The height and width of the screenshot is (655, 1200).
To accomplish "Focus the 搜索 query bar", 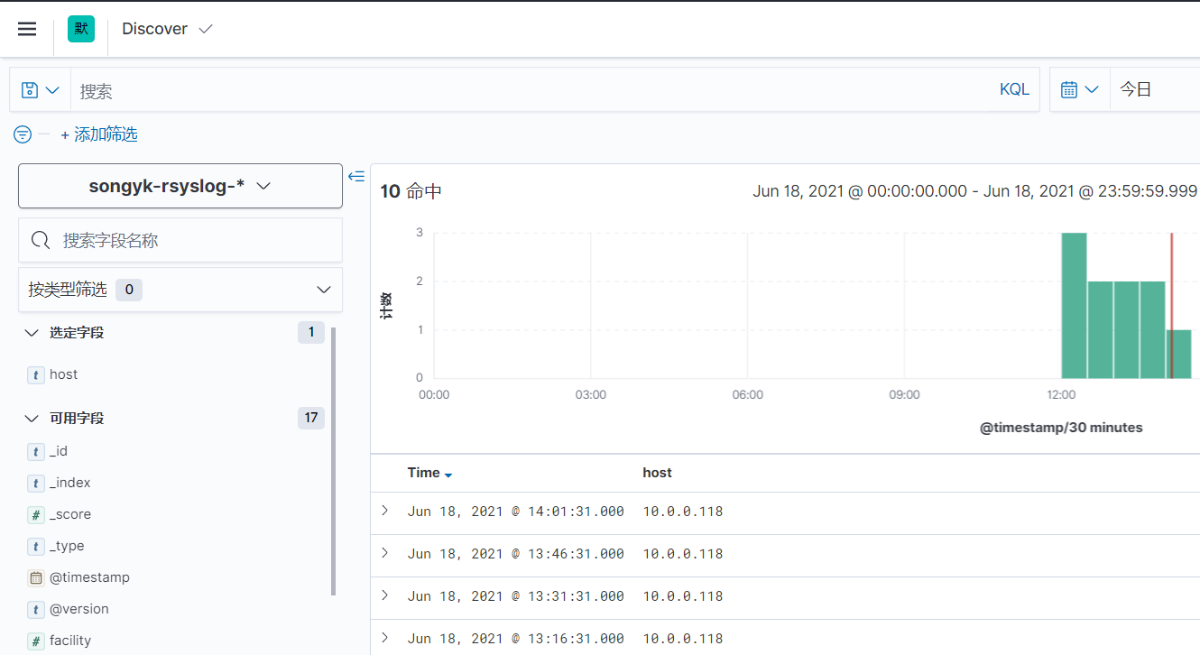I will pyautogui.click(x=532, y=90).
